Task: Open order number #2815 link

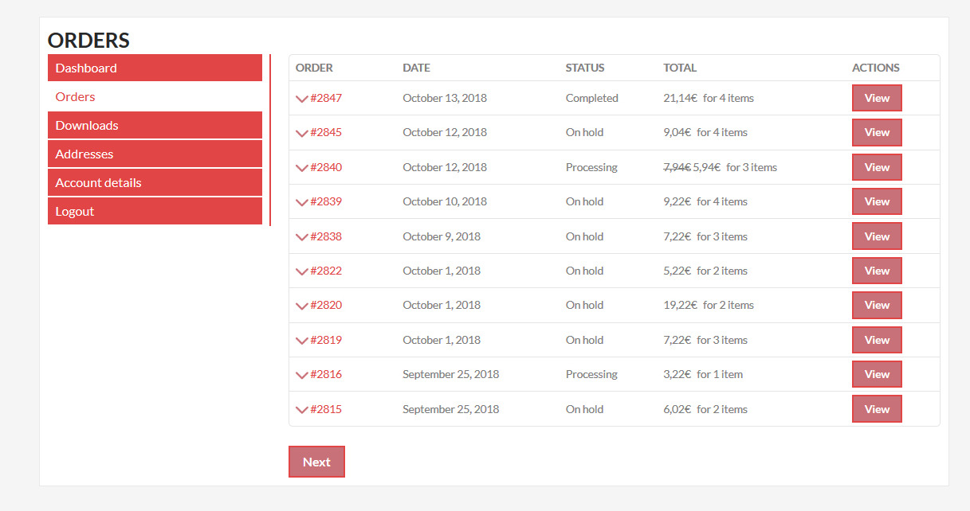Action: pyautogui.click(x=326, y=409)
